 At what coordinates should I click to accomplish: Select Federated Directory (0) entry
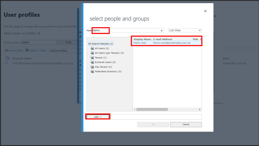point(108,71)
